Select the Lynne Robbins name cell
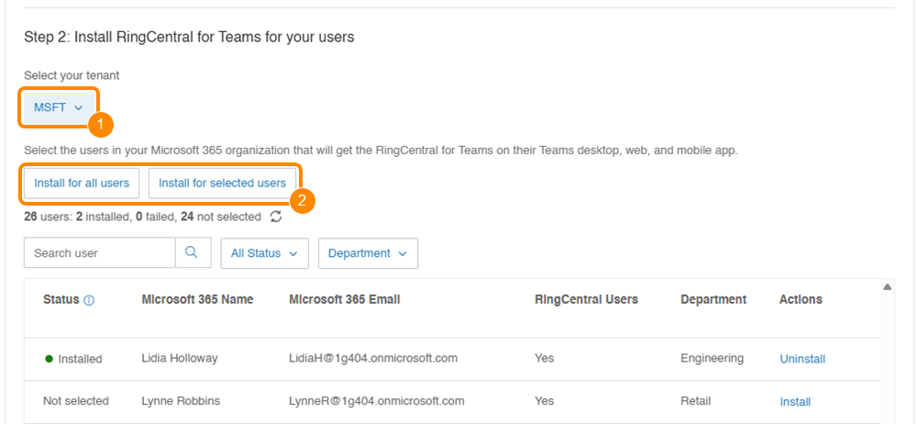Viewport: 918px width, 424px height. pos(182,400)
